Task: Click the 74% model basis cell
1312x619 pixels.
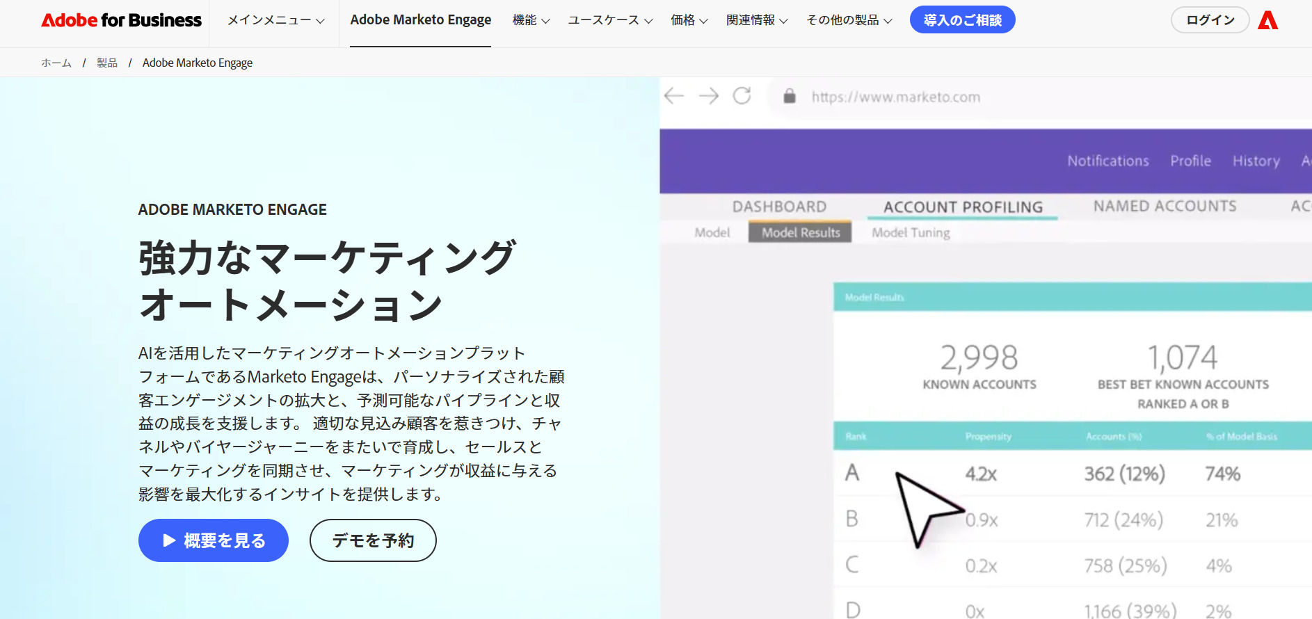Action: tap(1223, 474)
